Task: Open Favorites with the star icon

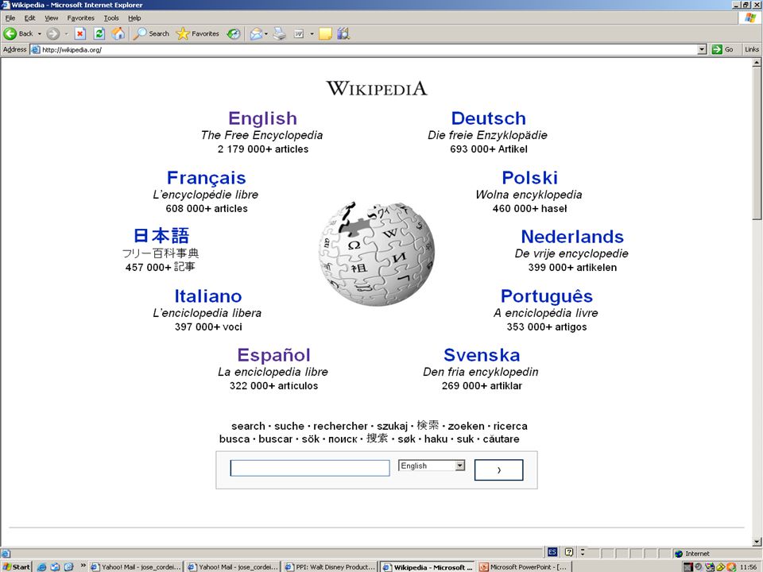Action: [x=183, y=33]
